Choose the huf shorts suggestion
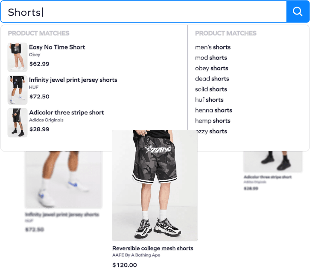The width and height of the screenshot is (310, 269). click(209, 100)
